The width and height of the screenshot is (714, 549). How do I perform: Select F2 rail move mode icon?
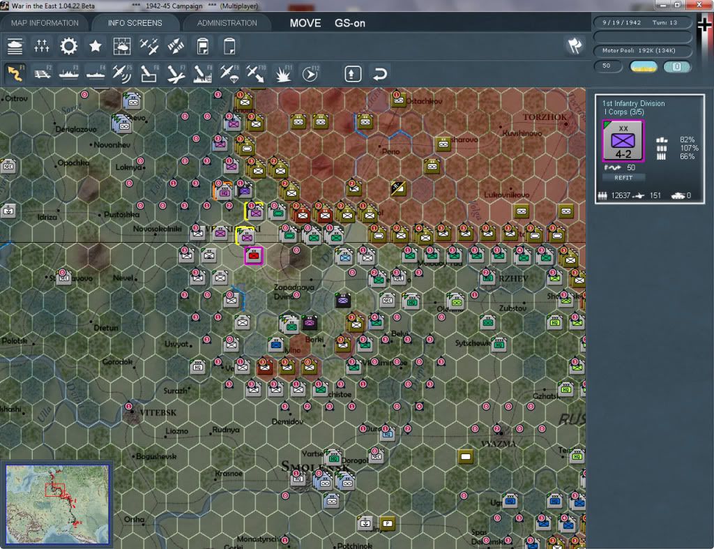click(x=42, y=73)
